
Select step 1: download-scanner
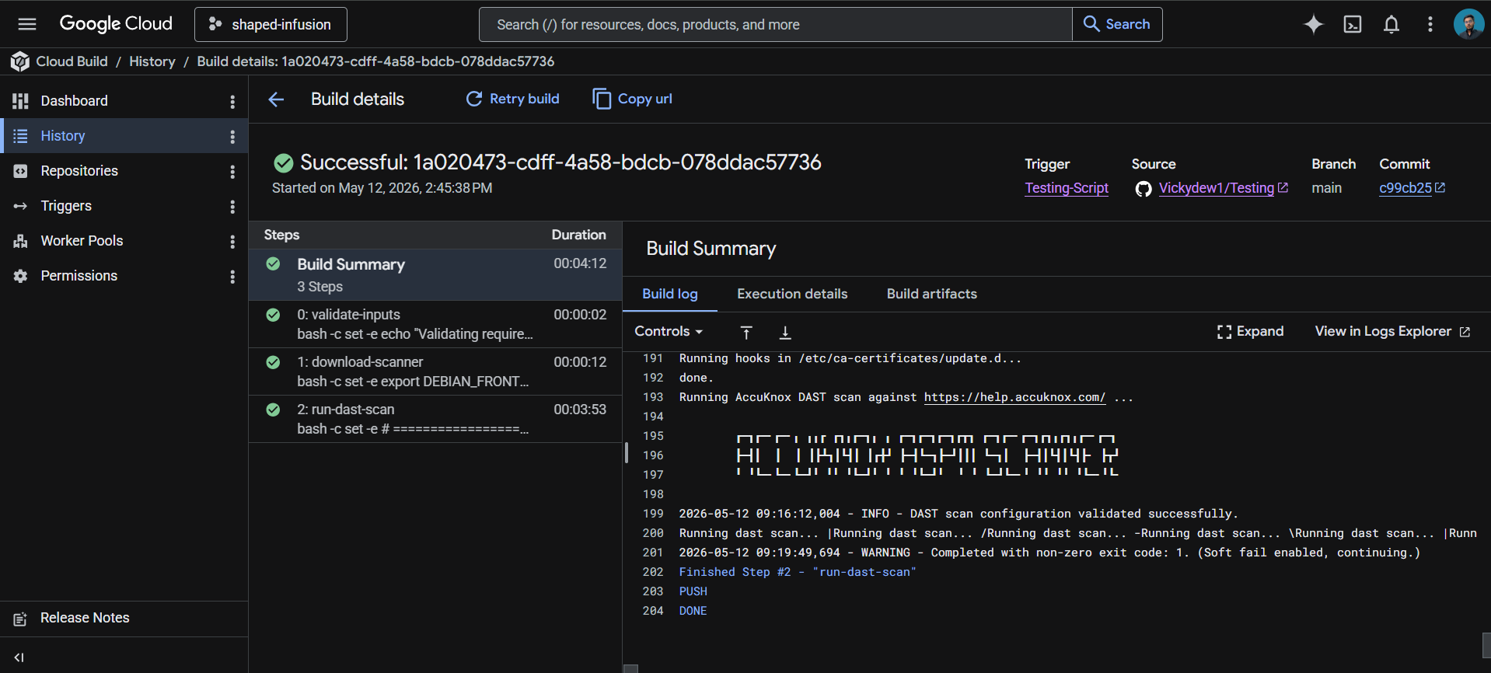click(x=435, y=371)
